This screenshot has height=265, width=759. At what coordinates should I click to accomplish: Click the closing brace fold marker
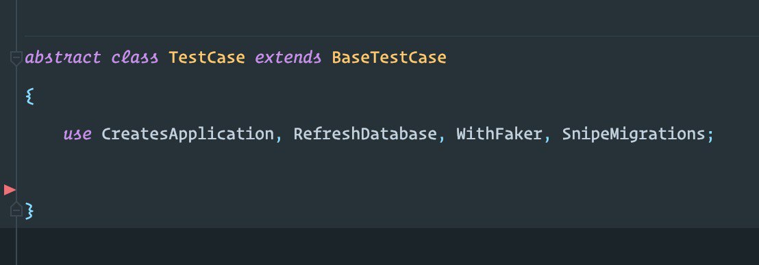tap(16, 210)
